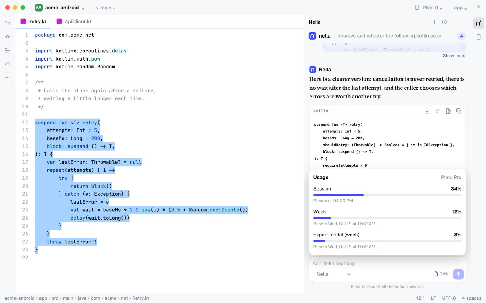The image size is (486, 303).
Task: Switch to the ApiClient.kt tab
Action: (74, 22)
